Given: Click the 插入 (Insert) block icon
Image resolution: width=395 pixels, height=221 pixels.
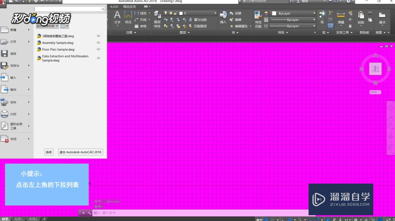Looking at the screenshot, I should [223, 15].
